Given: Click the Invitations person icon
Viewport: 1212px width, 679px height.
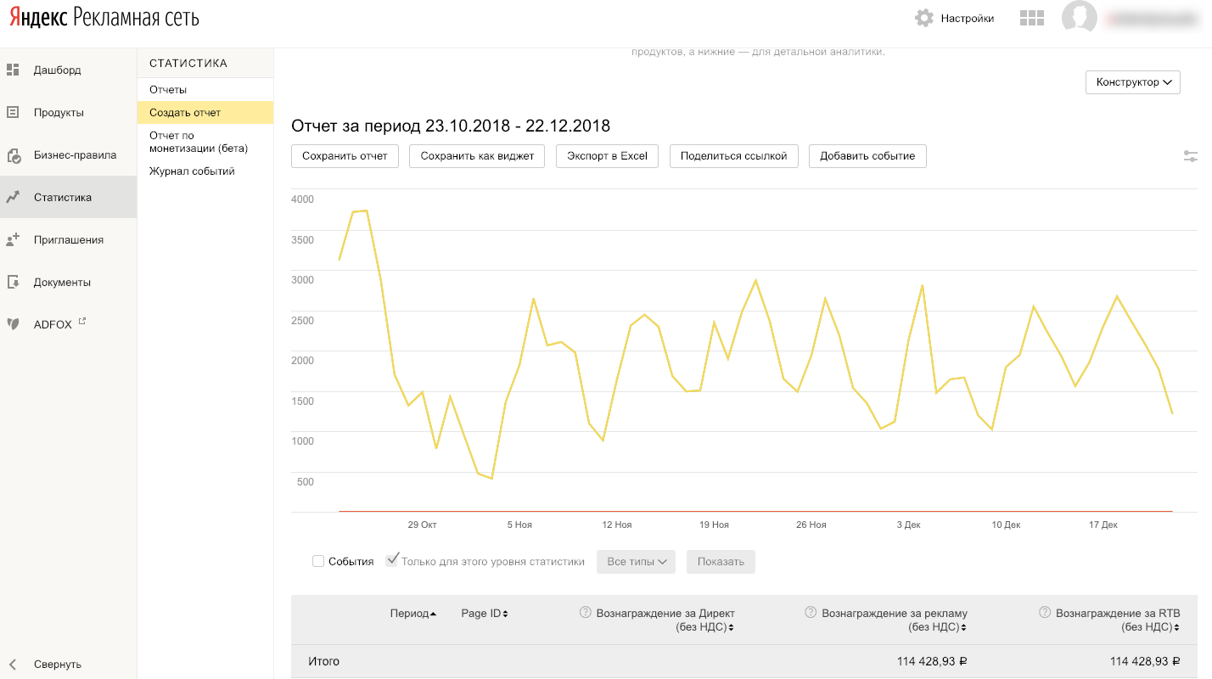Looking at the screenshot, I should [x=13, y=240].
